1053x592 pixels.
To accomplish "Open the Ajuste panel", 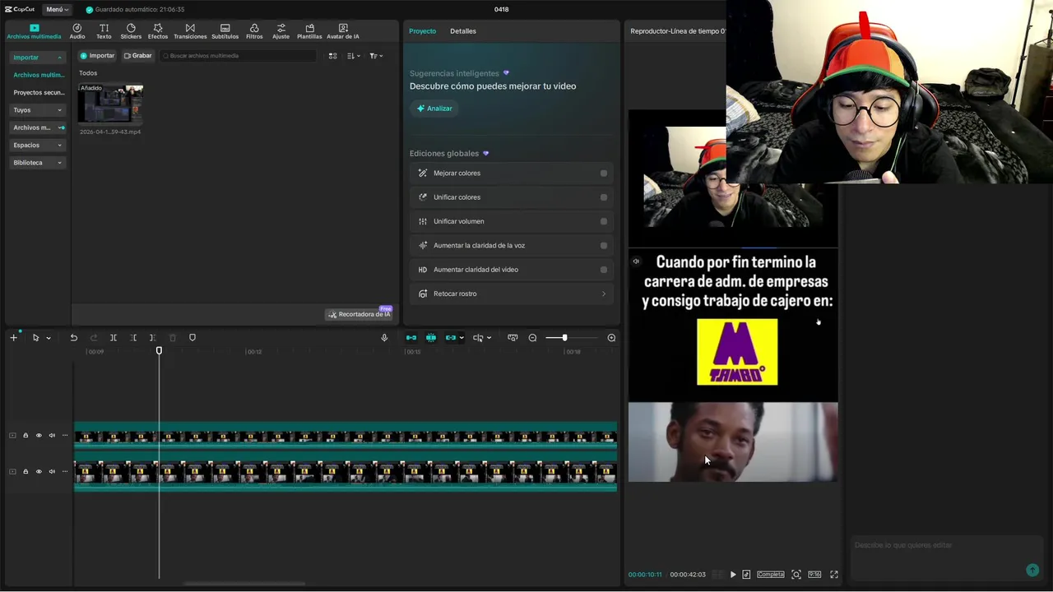I will click(281, 31).
